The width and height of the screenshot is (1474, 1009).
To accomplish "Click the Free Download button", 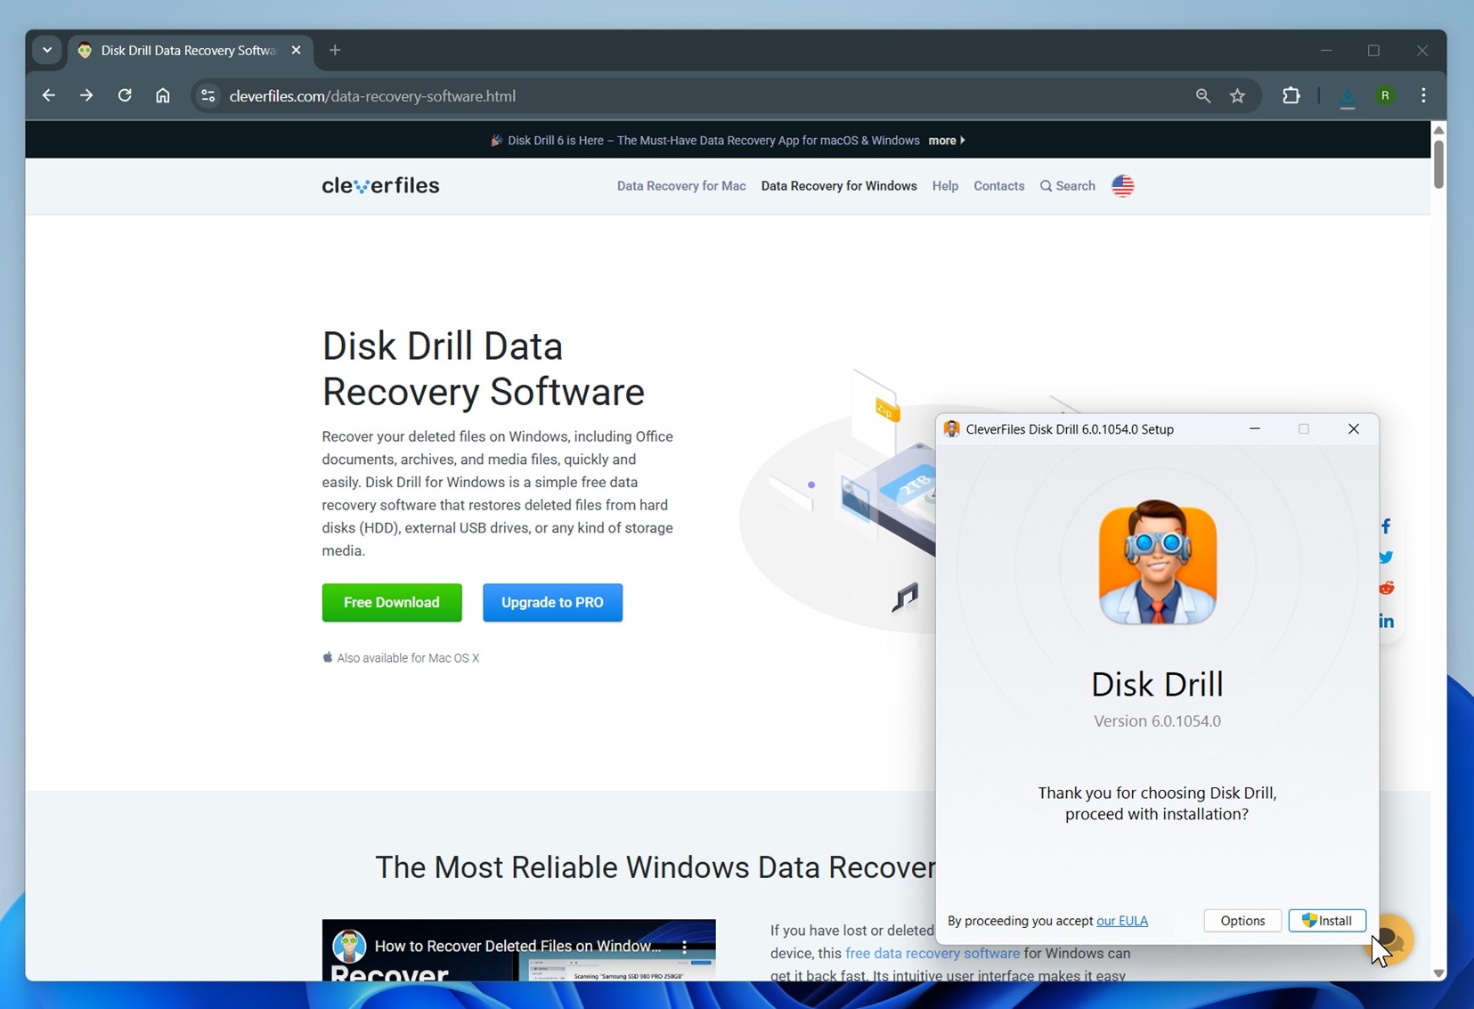I will [x=391, y=602].
